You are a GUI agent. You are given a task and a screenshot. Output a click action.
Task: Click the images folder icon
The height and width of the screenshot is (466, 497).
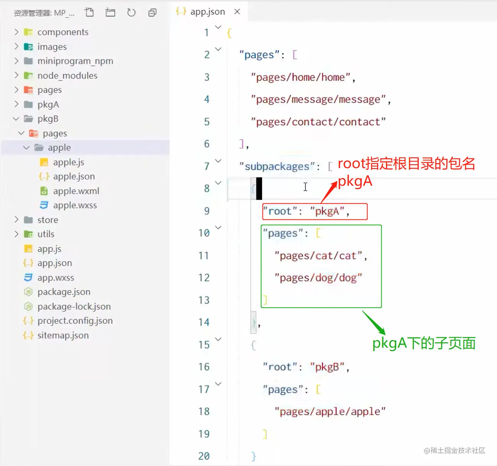pyautogui.click(x=28, y=47)
